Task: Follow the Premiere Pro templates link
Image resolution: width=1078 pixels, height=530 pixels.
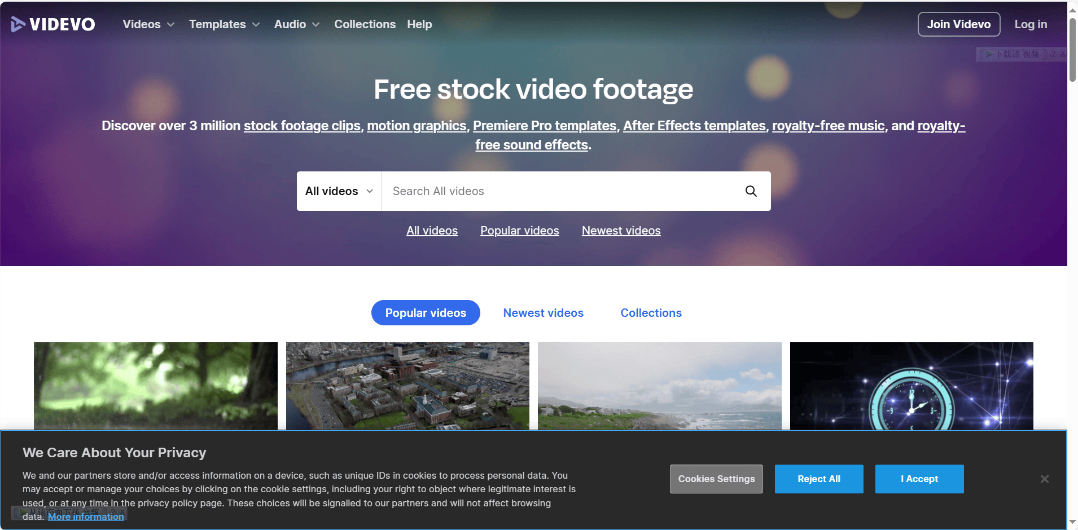Action: point(544,126)
